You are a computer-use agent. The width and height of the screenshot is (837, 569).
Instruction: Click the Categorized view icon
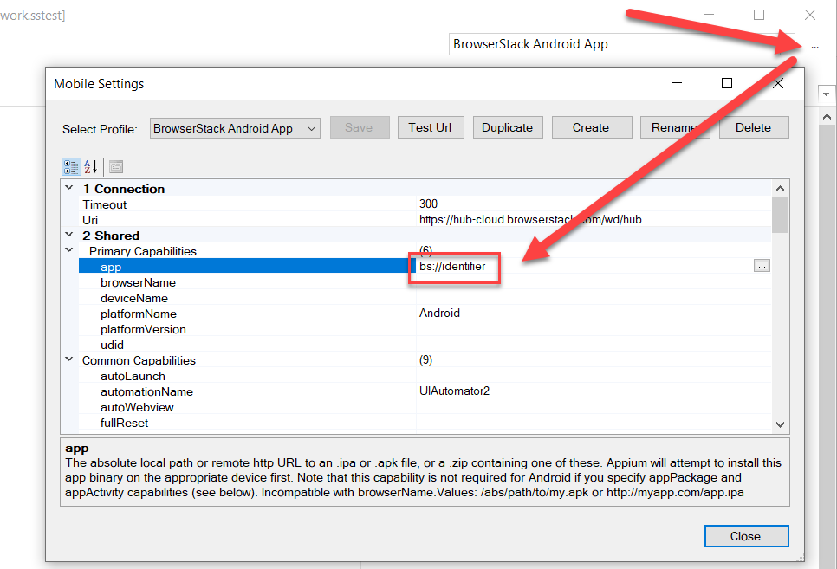pyautogui.click(x=70, y=166)
